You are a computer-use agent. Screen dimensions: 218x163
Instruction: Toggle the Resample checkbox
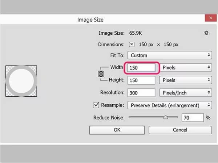pyautogui.click(x=96, y=105)
